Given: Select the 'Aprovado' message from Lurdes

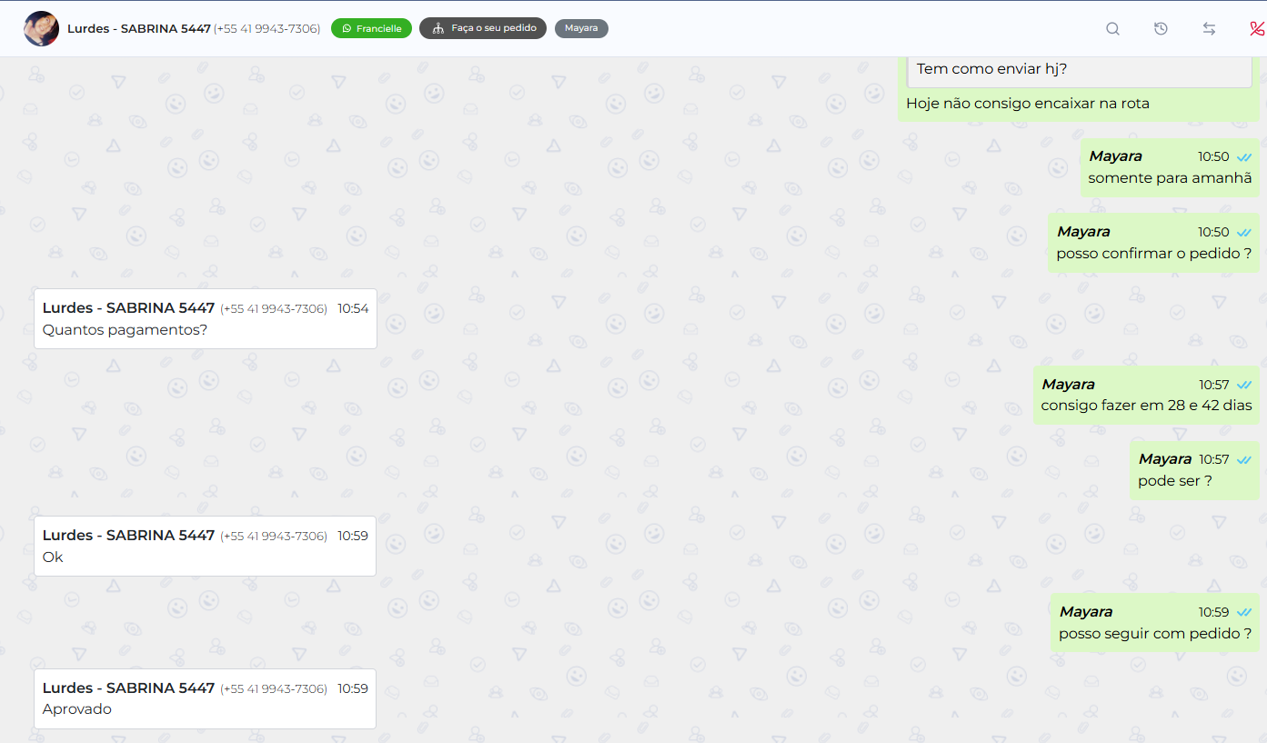Looking at the screenshot, I should click(x=206, y=698).
